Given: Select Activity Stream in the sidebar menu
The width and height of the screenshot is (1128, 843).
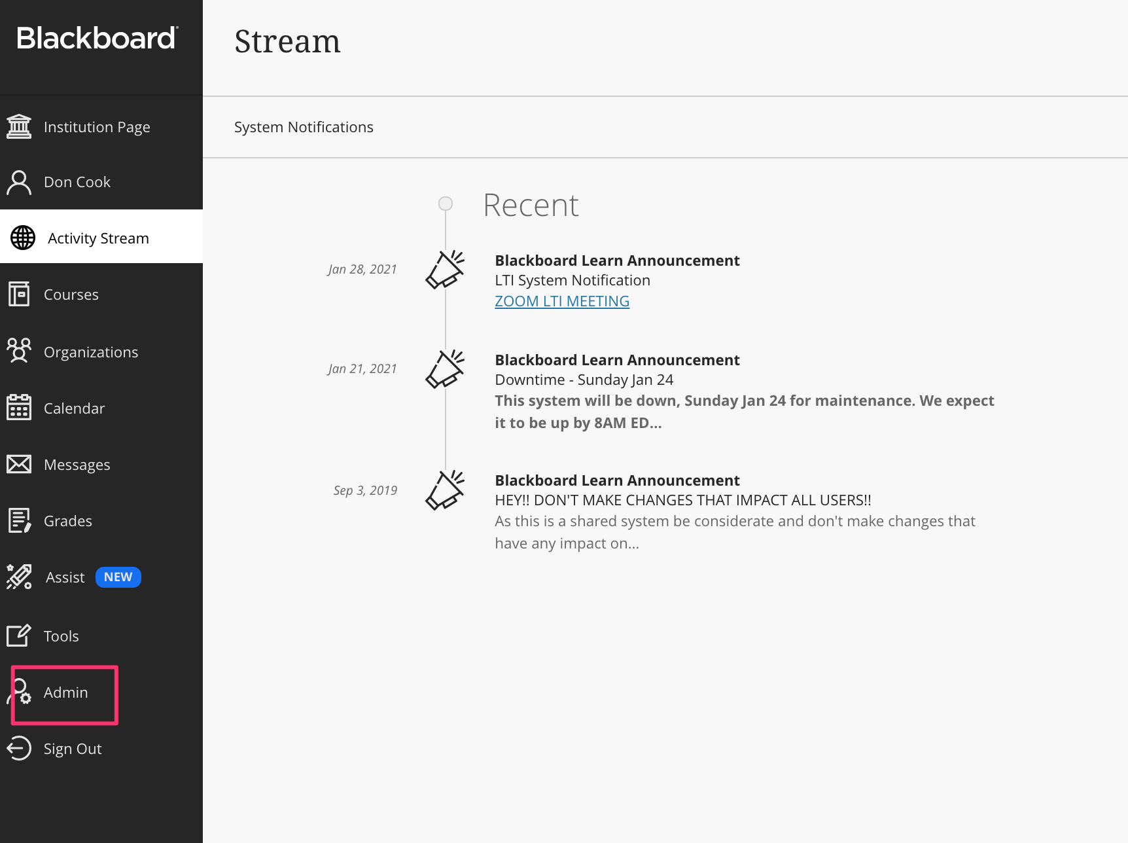Looking at the screenshot, I should 98,238.
